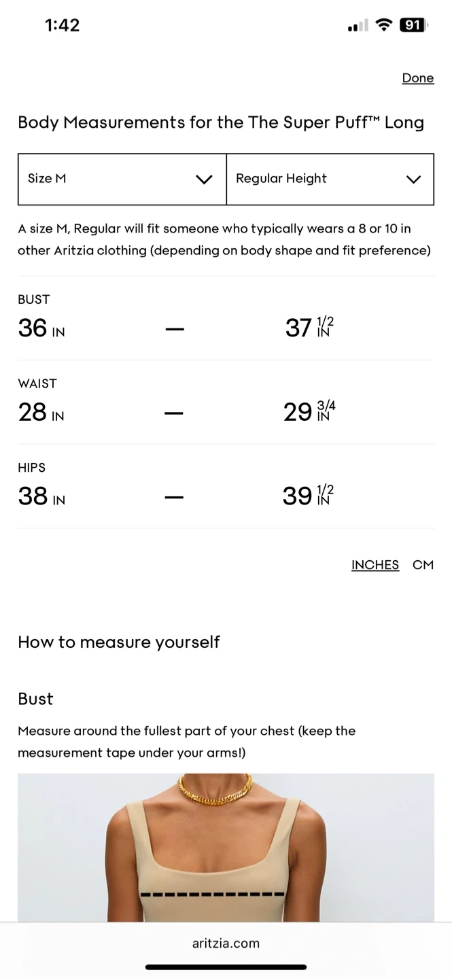Tap the battery indicator in status bar
452x979 pixels.
click(413, 25)
